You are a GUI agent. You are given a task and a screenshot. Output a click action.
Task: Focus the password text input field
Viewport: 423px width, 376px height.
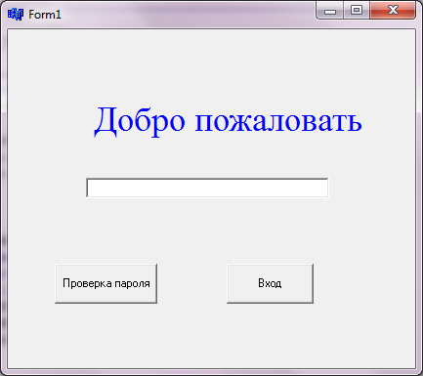[207, 188]
